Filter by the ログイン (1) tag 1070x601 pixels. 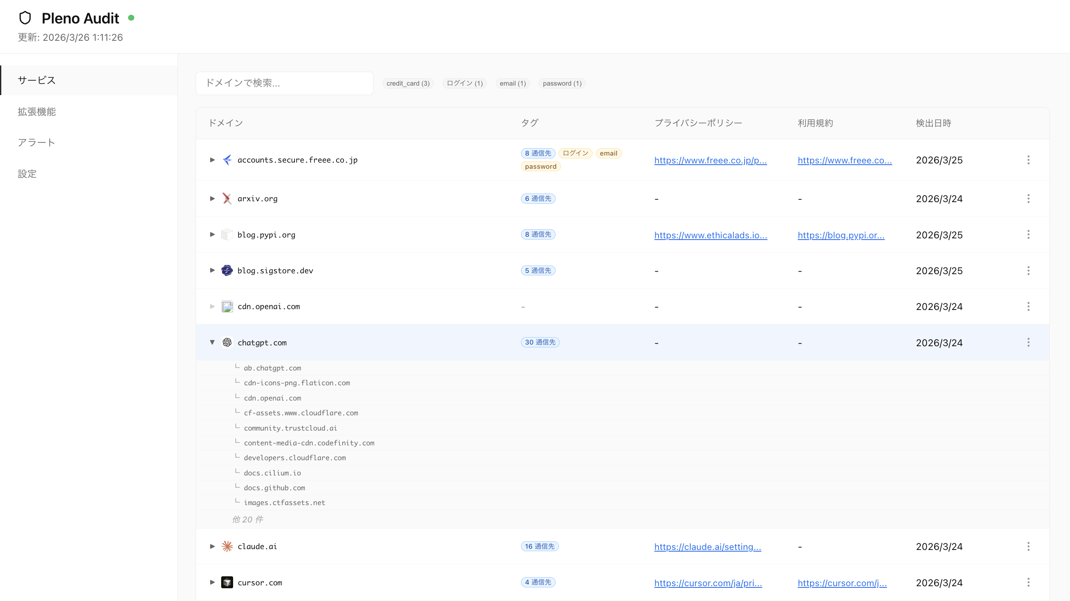(x=465, y=84)
